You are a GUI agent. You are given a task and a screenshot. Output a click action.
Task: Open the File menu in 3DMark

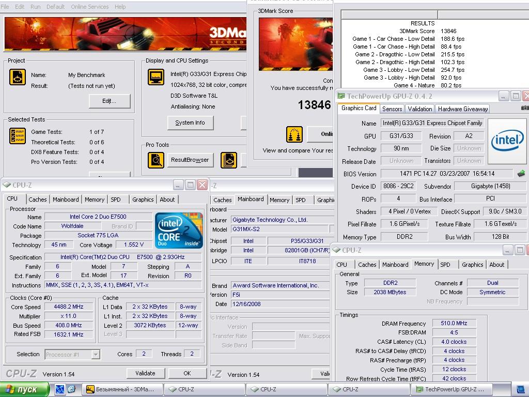point(5,7)
